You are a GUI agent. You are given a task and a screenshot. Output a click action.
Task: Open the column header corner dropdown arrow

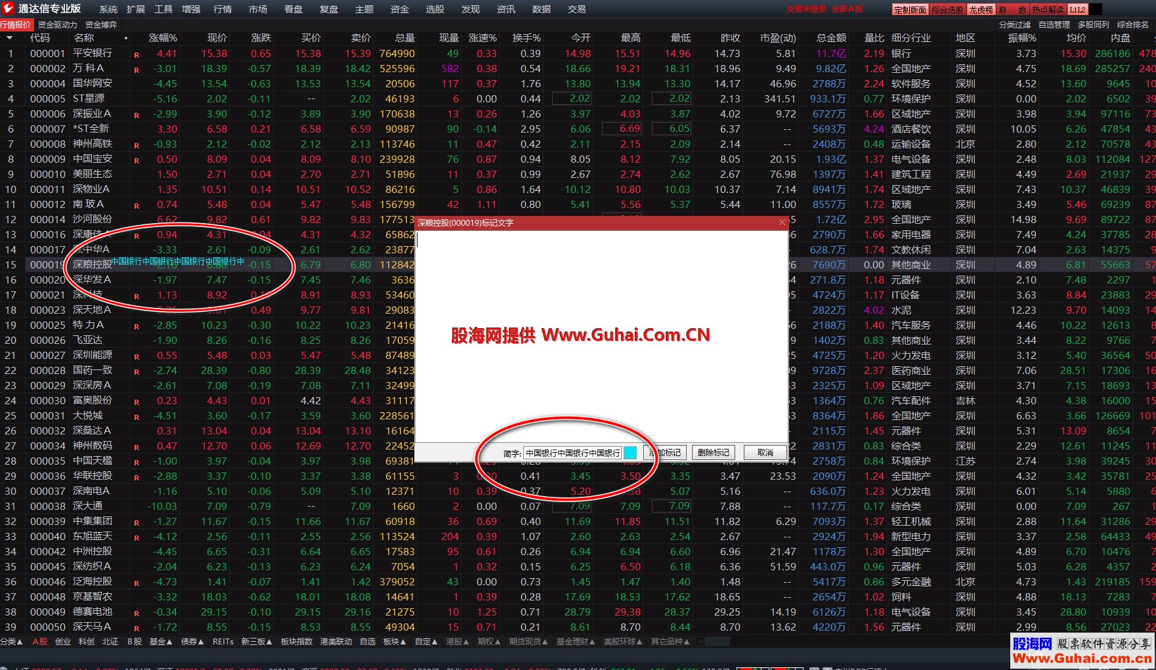(9, 38)
